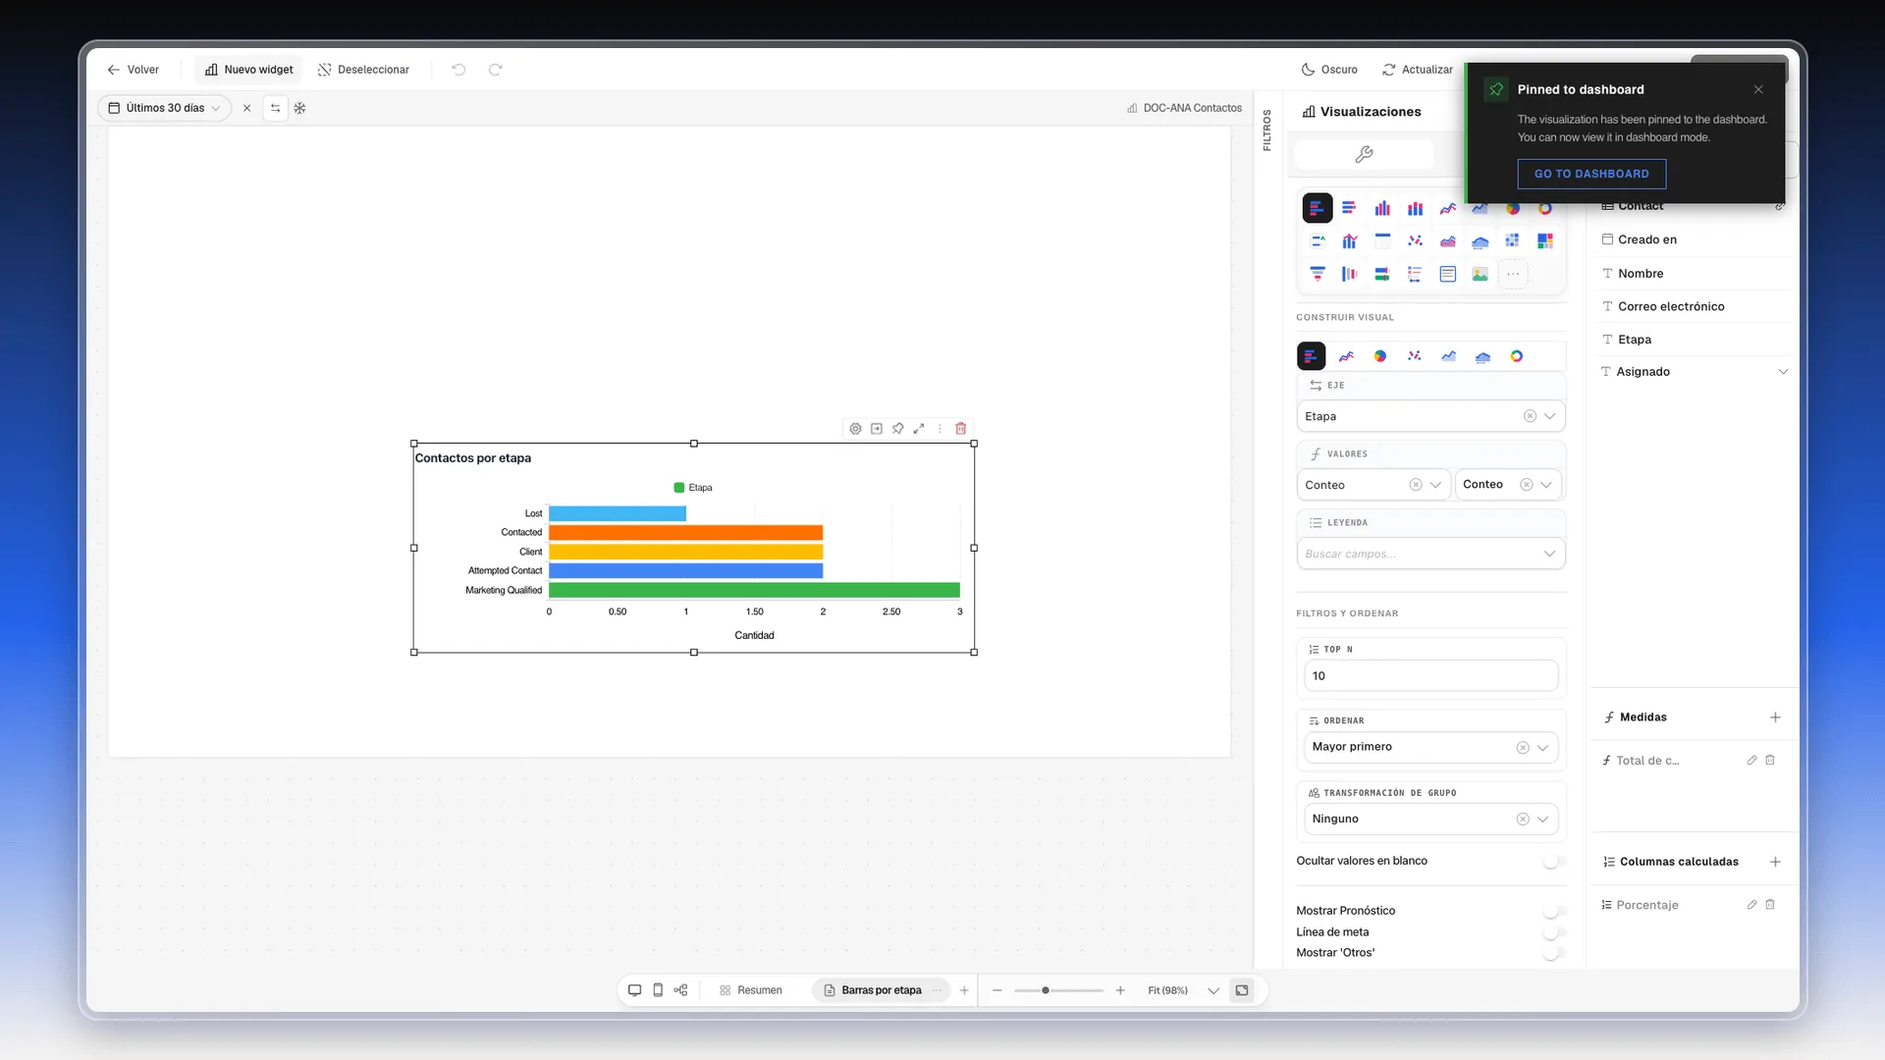Choose the text box widget icon

click(x=1448, y=274)
